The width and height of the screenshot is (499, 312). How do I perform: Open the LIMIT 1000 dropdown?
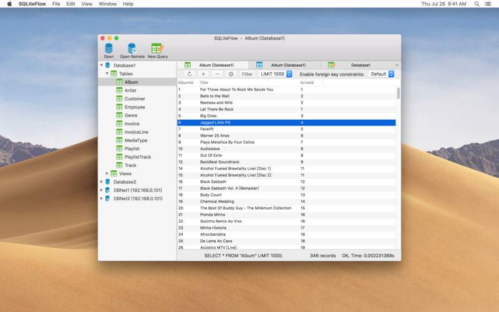[275, 74]
